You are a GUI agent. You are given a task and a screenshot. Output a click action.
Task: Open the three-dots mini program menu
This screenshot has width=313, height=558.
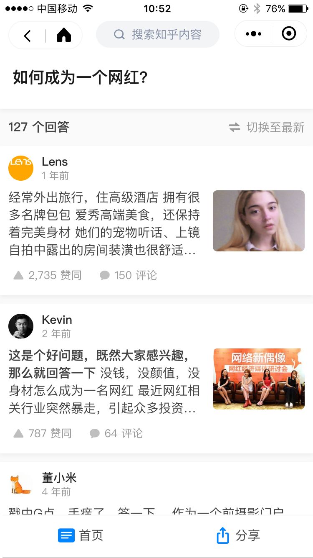pyautogui.click(x=254, y=34)
